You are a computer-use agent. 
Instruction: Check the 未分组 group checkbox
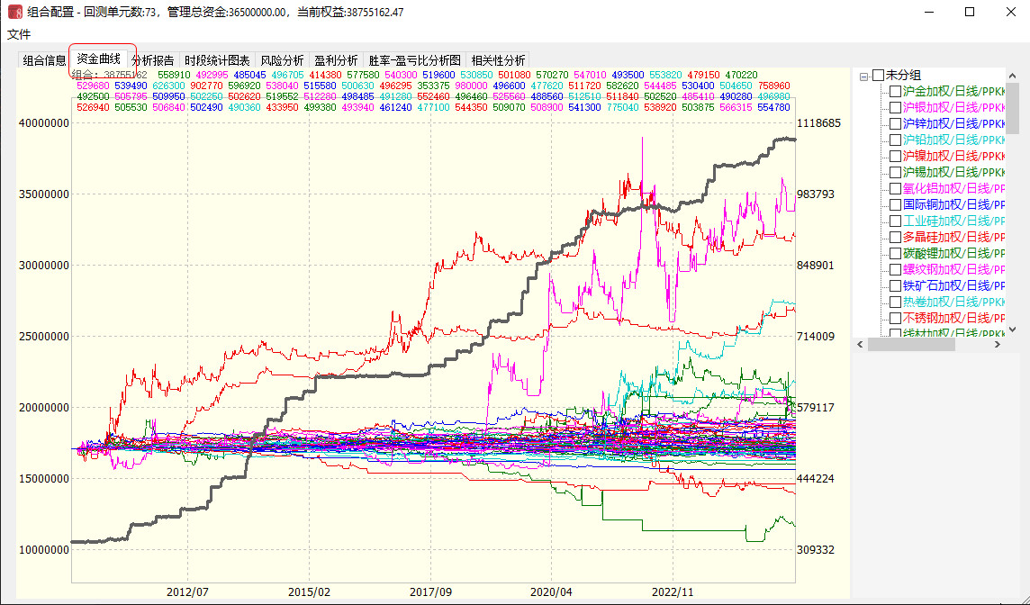pos(879,76)
